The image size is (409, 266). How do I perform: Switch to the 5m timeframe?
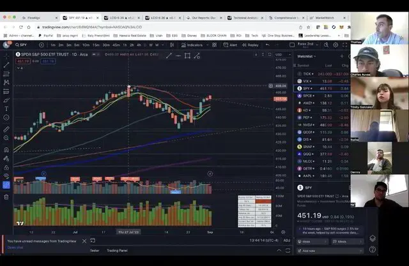pyautogui.click(x=77, y=45)
